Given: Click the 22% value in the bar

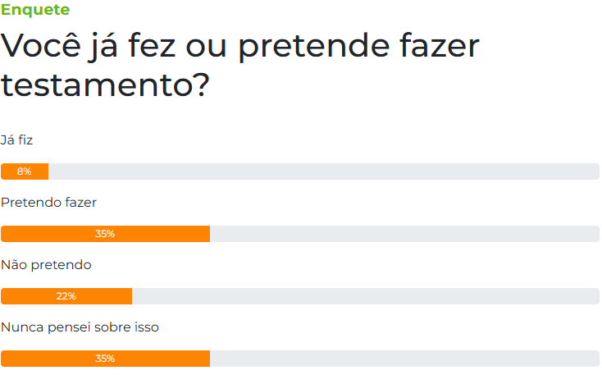Looking at the screenshot, I should coord(66,296).
